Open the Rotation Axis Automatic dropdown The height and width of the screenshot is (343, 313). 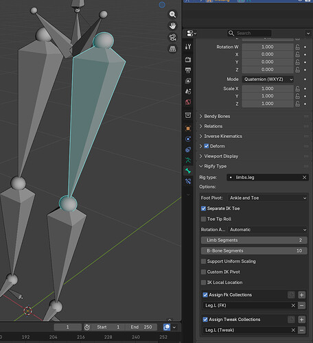pyautogui.click(x=268, y=230)
